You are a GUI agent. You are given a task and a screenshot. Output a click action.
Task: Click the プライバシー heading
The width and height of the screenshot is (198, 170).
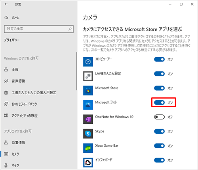pyautogui.click(x=11, y=40)
